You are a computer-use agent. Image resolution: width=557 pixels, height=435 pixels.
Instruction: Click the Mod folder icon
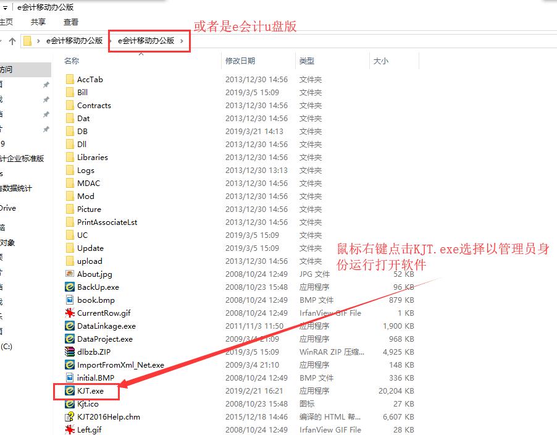coord(70,196)
